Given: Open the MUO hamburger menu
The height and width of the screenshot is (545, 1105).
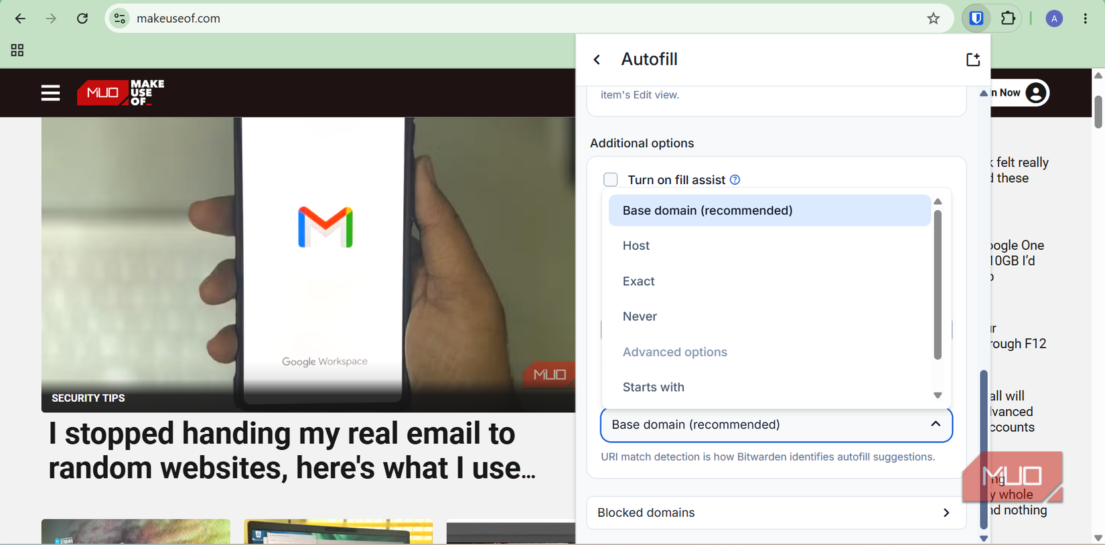Looking at the screenshot, I should click(x=50, y=93).
